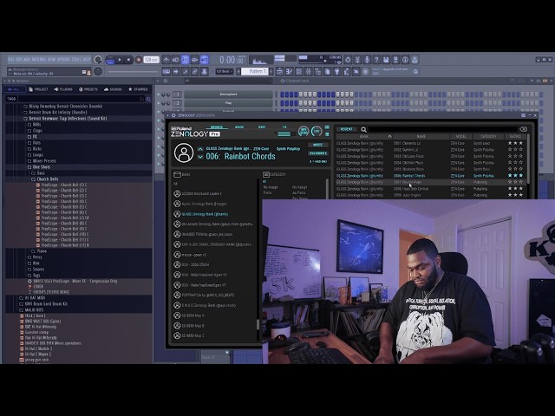Select the PLUGINS browser tab
Screen dimensions: 555x416
[x=63, y=89]
